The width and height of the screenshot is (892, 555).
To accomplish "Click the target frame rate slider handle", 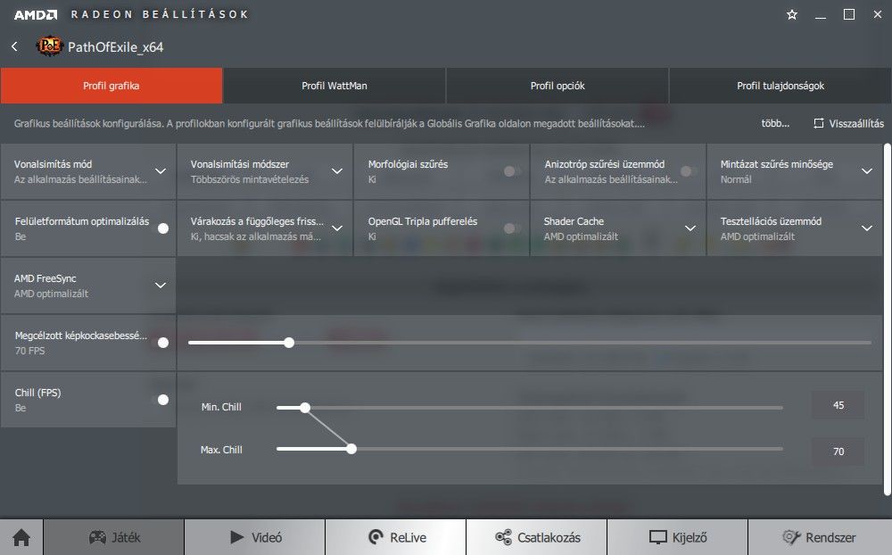I will pos(289,343).
